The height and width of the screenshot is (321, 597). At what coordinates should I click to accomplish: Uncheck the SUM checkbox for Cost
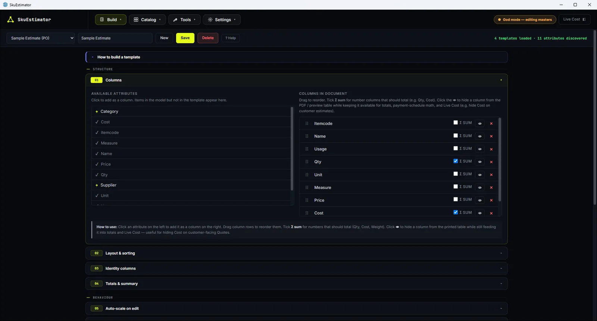[456, 212]
